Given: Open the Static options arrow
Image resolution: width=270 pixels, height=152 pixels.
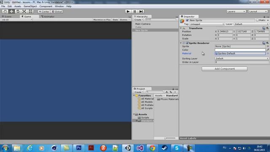Looking at the screenshot, I should point(268,20).
